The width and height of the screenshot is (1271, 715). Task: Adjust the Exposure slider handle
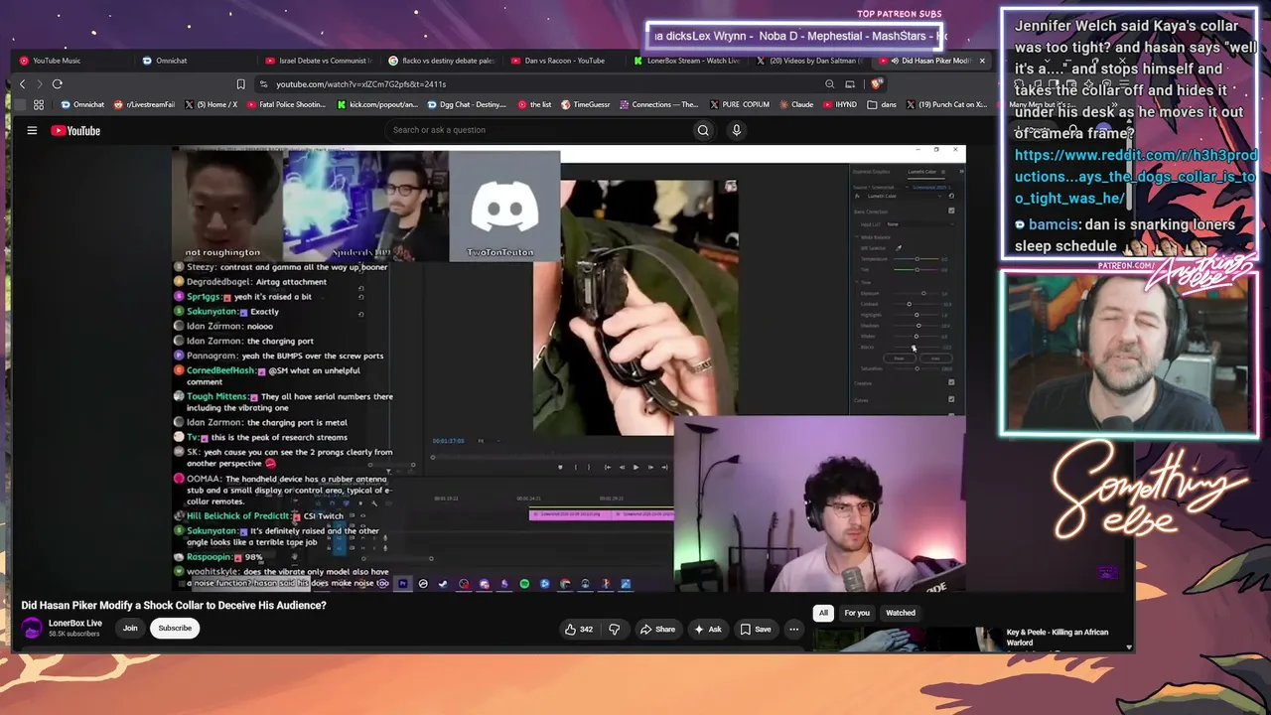pos(923,293)
